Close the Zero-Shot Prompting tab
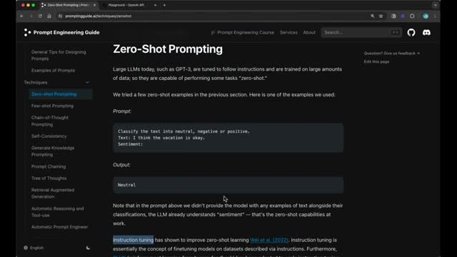The image size is (457, 257). click(94, 5)
